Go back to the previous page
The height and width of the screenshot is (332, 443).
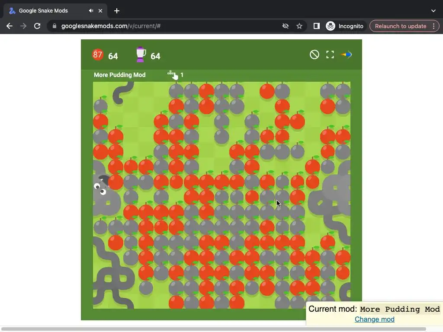pyautogui.click(x=10, y=26)
